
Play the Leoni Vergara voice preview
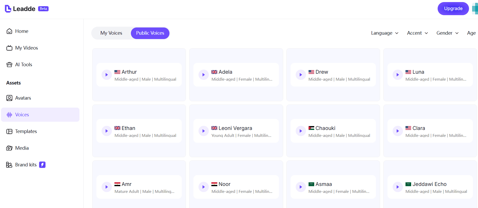pyautogui.click(x=203, y=131)
